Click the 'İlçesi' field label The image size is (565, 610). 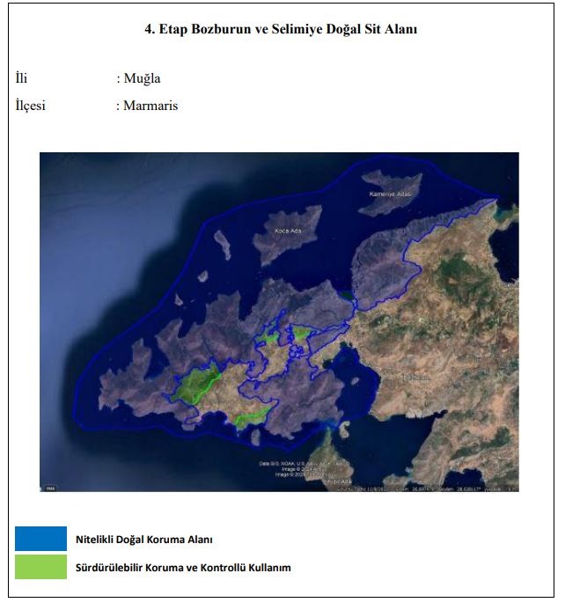[31, 106]
